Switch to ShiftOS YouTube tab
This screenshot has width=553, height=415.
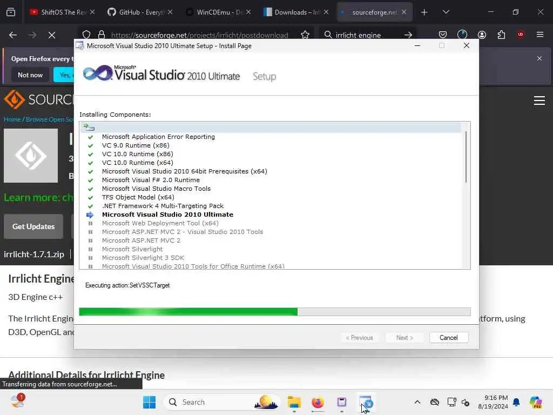63,12
